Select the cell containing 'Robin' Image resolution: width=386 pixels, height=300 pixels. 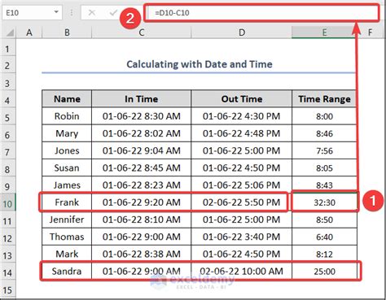pos(67,116)
